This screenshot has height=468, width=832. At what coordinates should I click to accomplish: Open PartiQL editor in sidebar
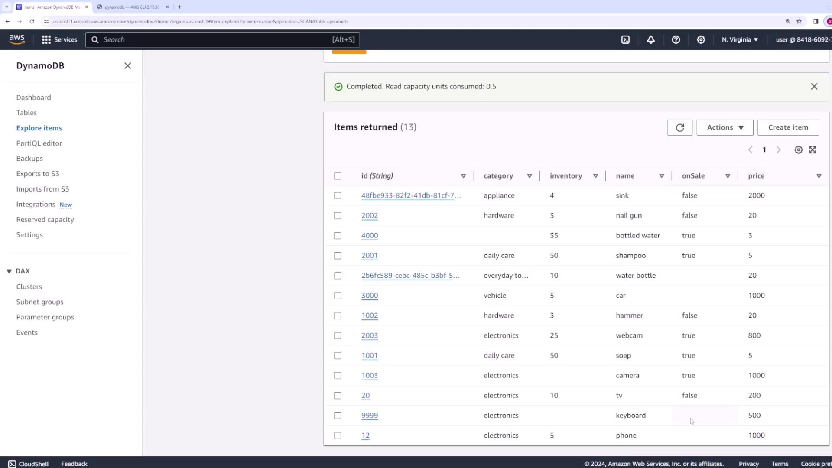coord(39,143)
